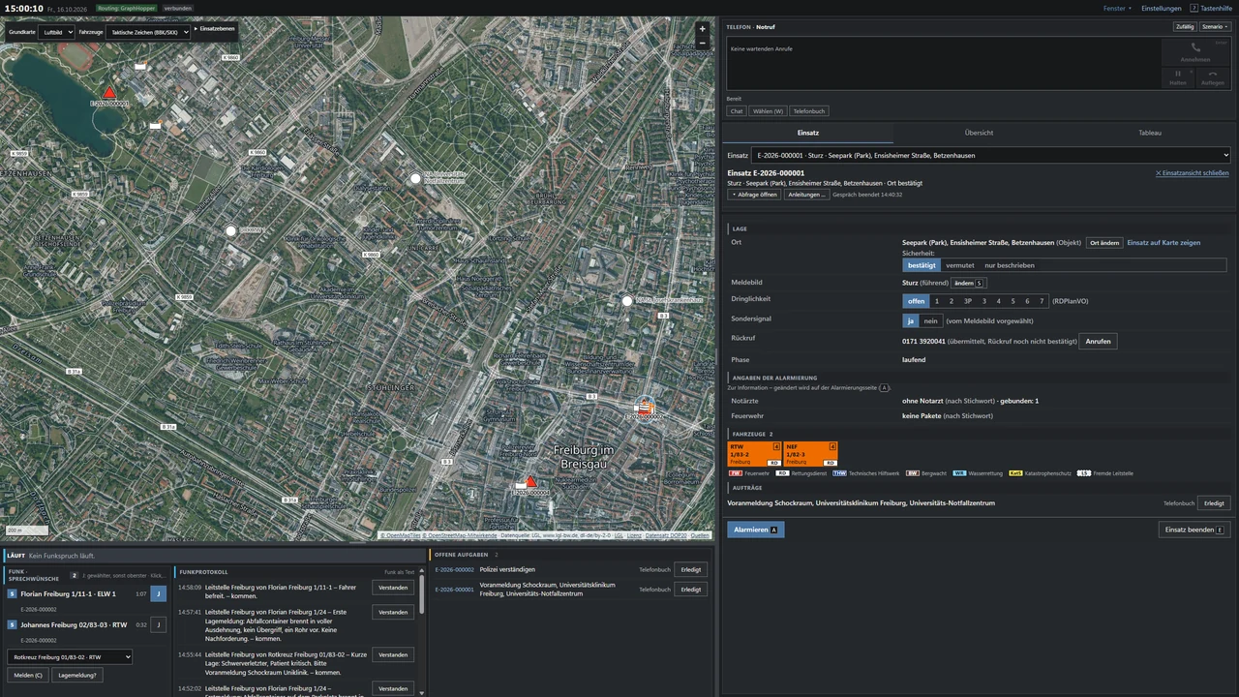
Task: Click red triangle incident marker near Seepark
Action: tap(109, 93)
